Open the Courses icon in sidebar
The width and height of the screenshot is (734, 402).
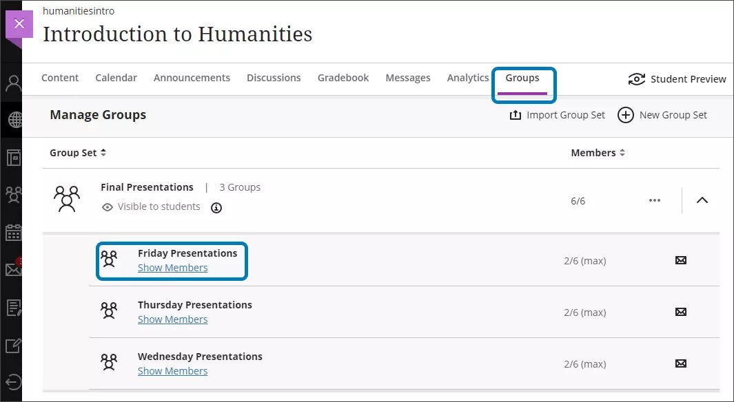[x=12, y=158]
